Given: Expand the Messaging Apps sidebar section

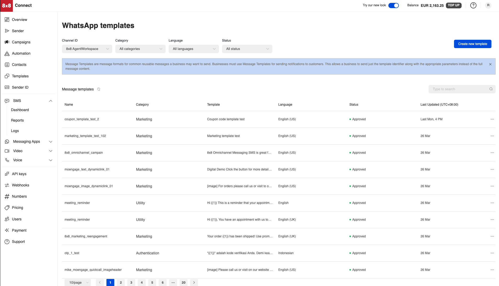Looking at the screenshot, I should pos(51,142).
